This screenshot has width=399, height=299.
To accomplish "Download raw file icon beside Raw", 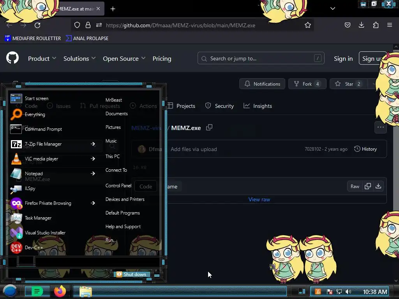I will tap(378, 186).
